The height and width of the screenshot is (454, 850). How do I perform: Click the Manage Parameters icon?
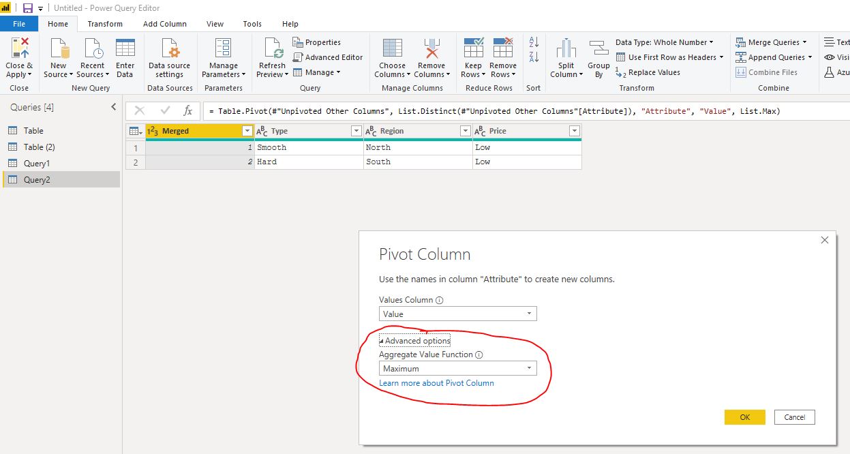pos(223,49)
